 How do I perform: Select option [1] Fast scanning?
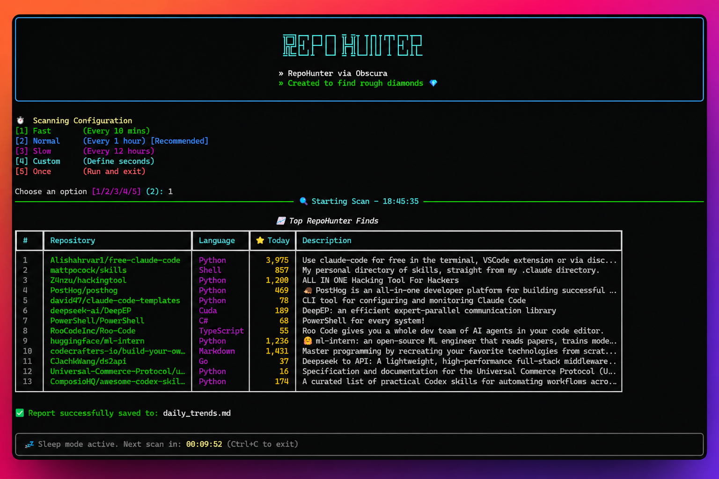(82, 131)
